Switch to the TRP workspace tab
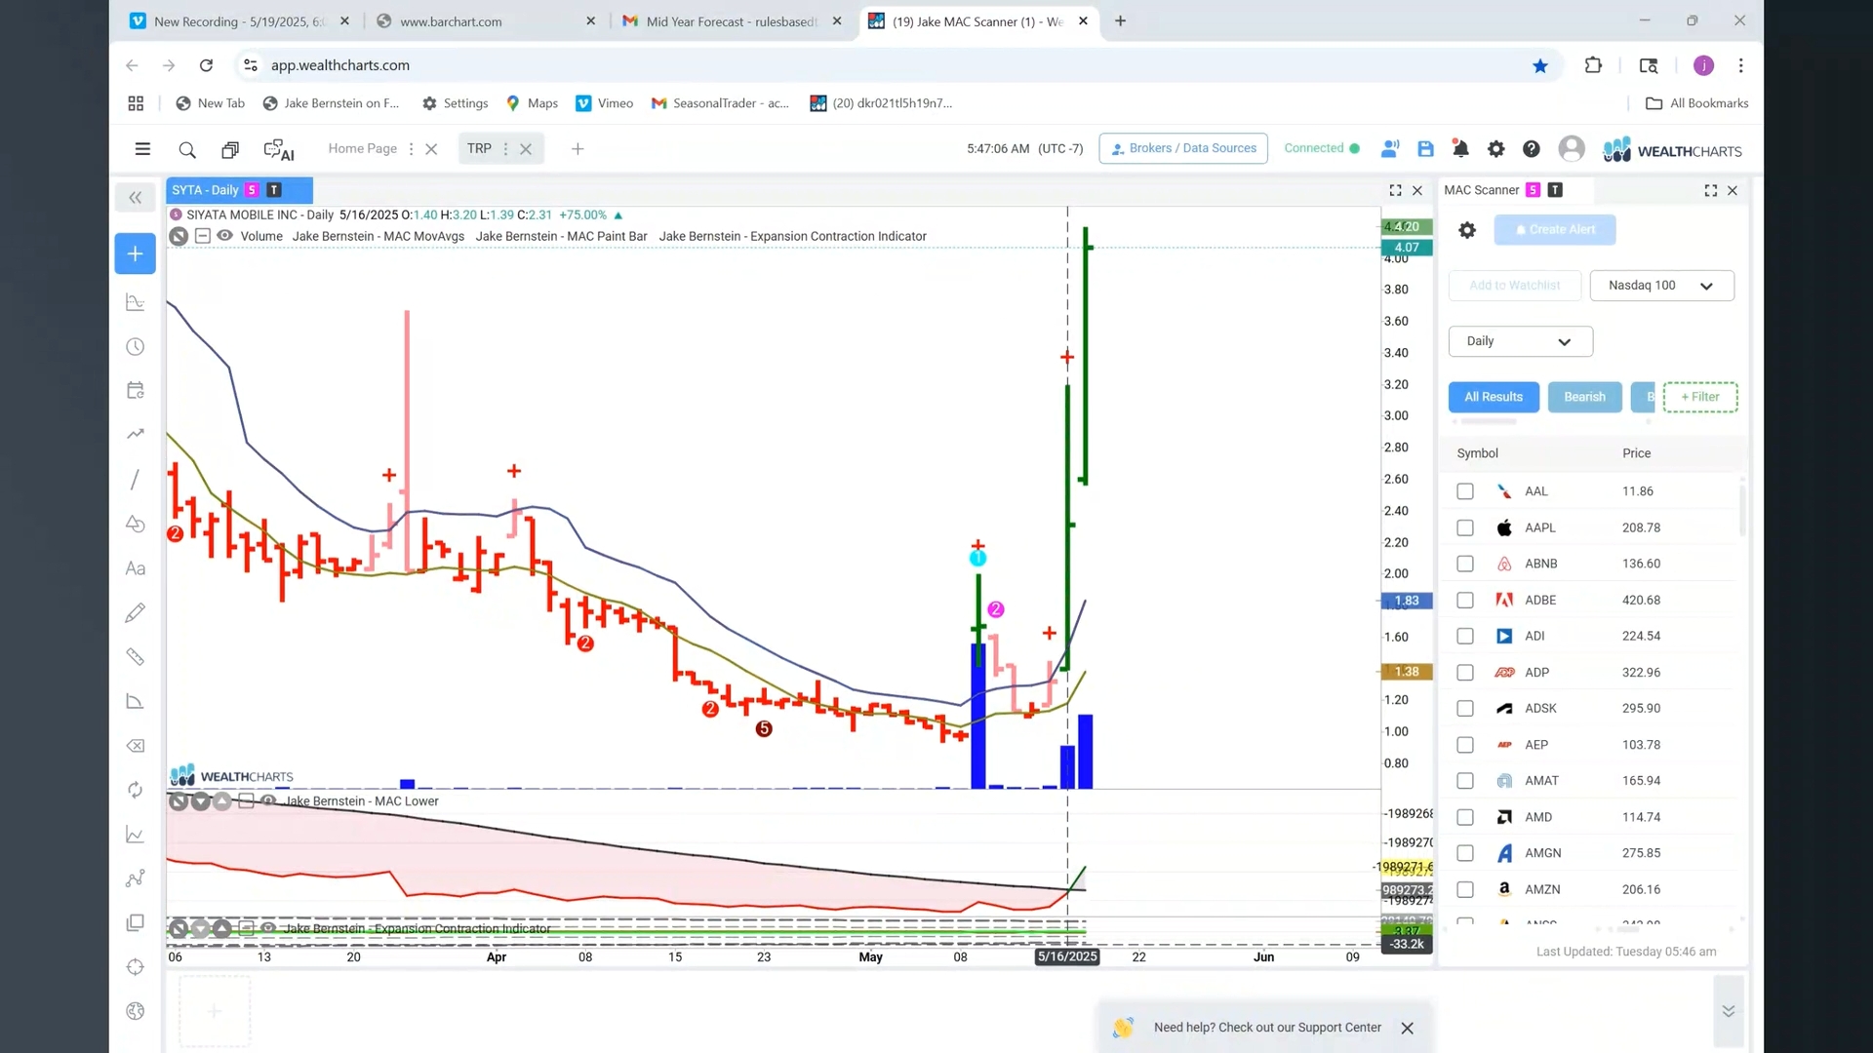1873x1053 pixels. point(479,149)
